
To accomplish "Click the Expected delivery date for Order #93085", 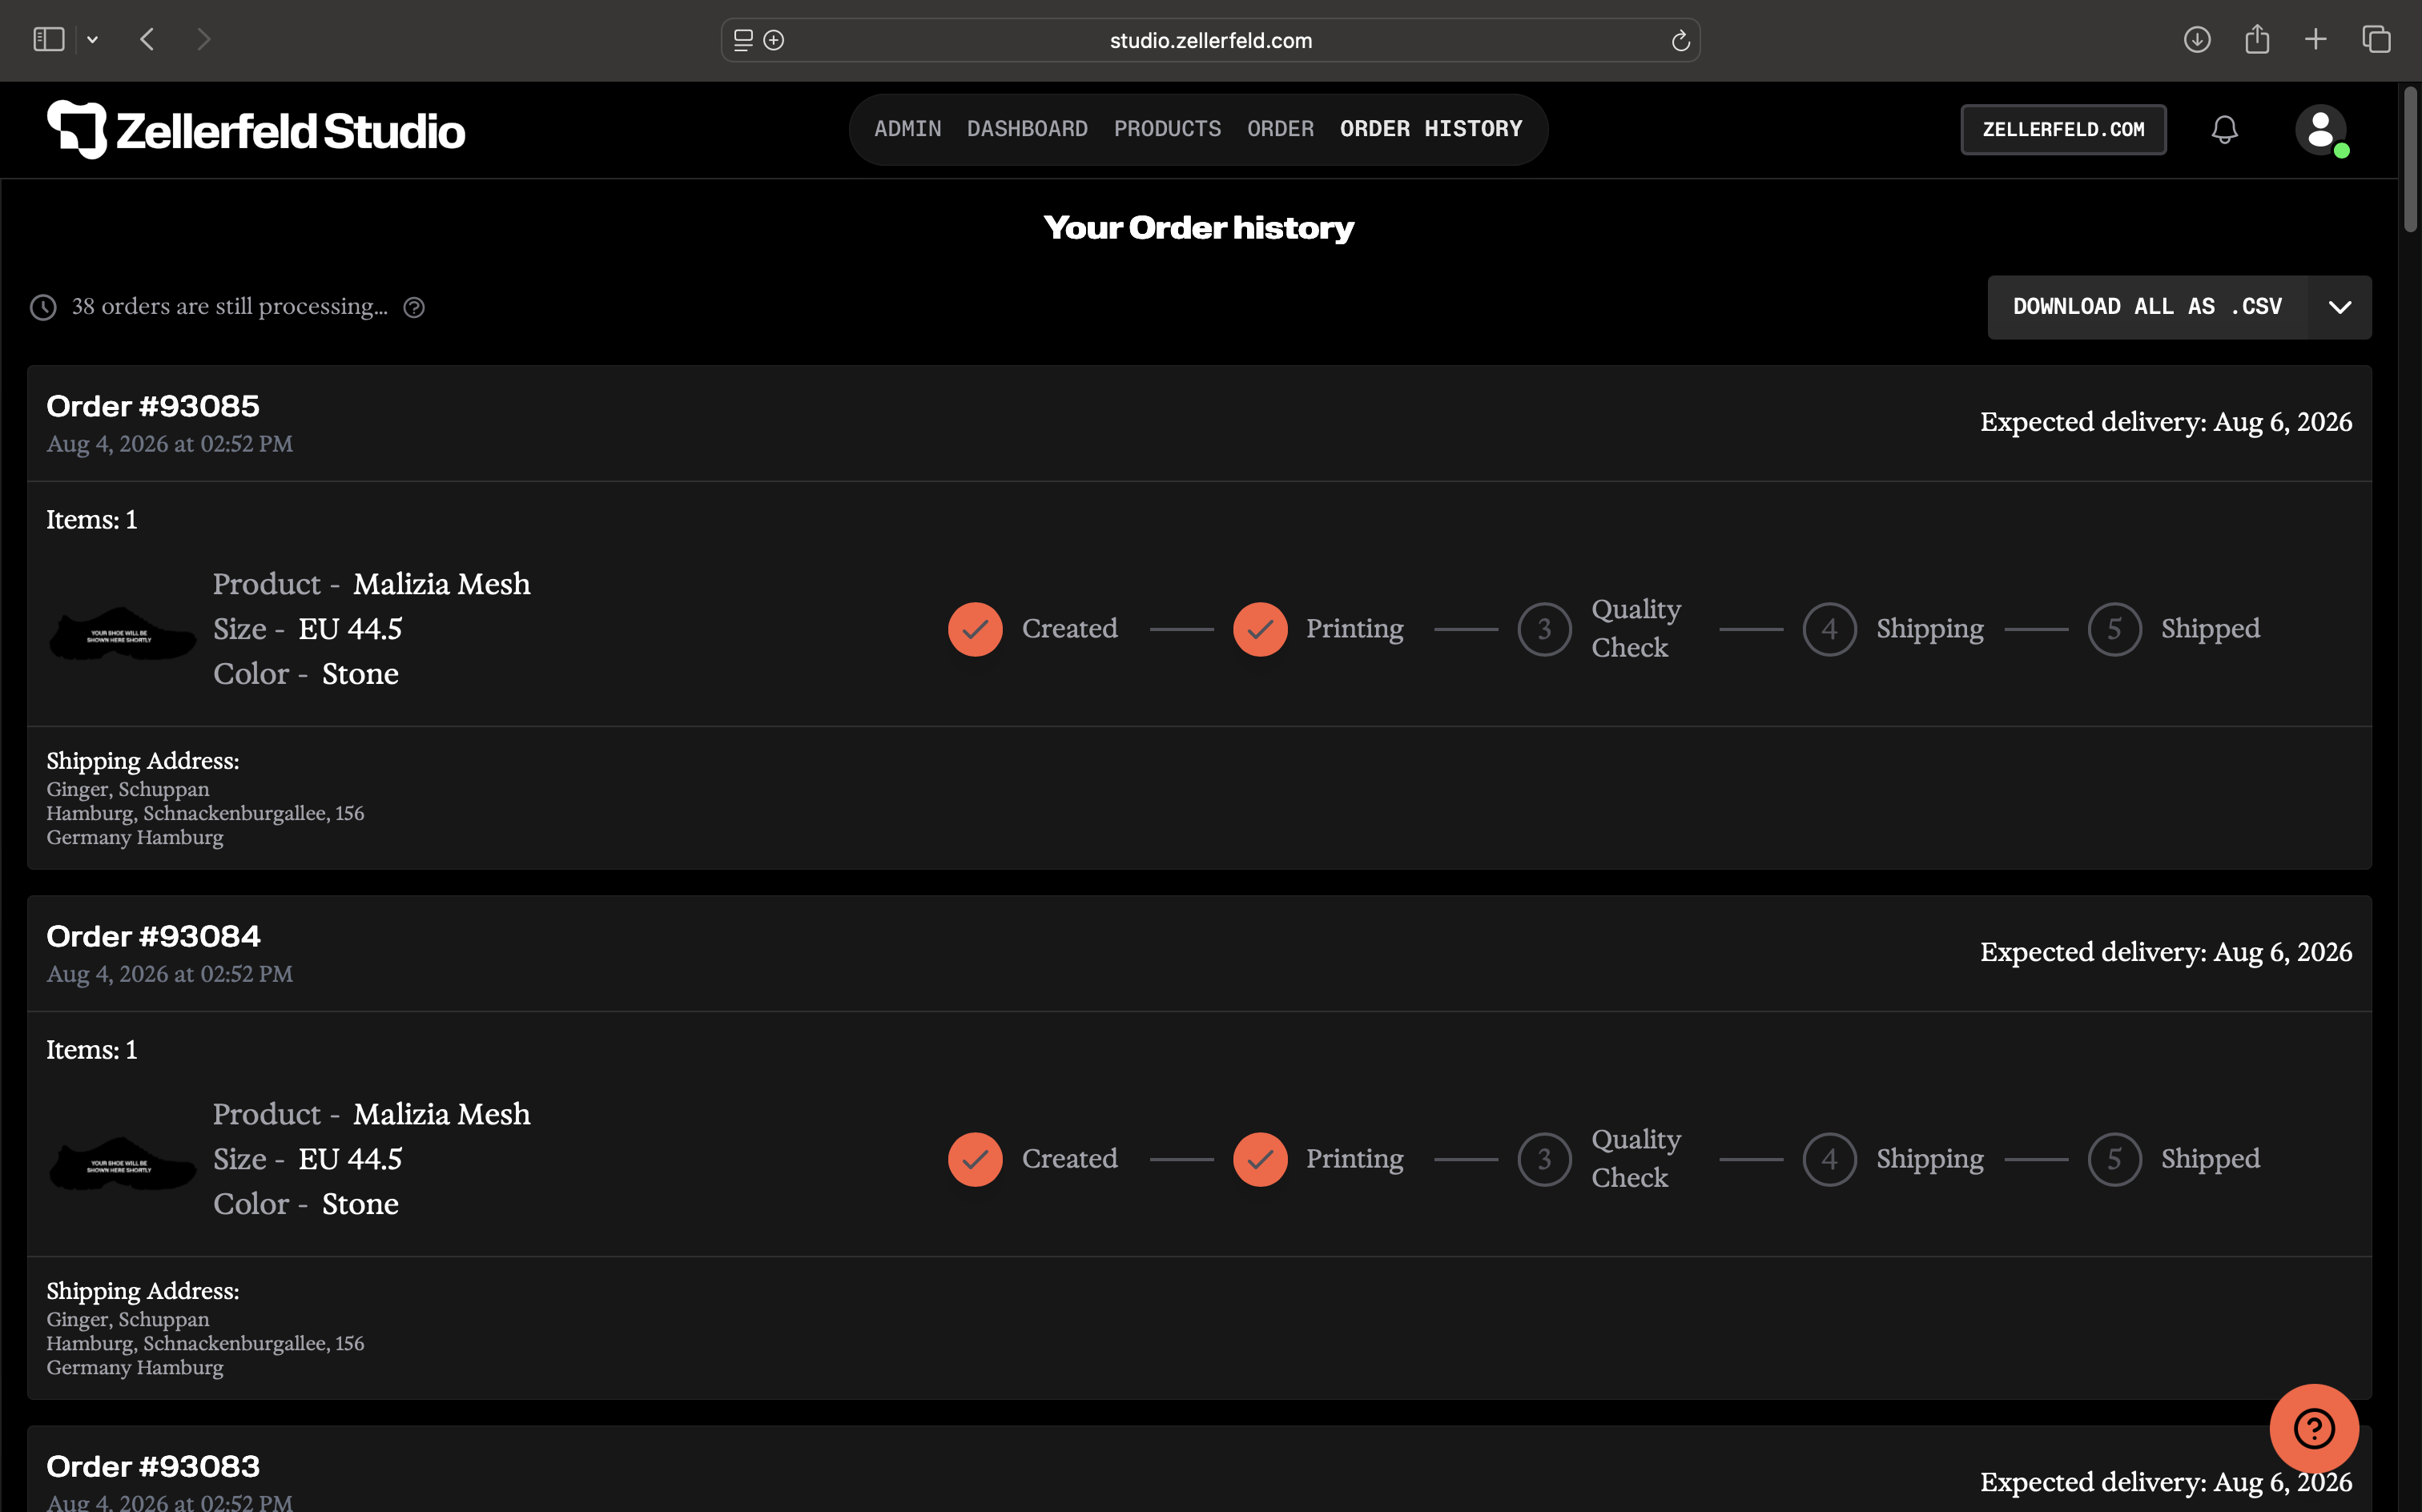I will click(x=2166, y=422).
